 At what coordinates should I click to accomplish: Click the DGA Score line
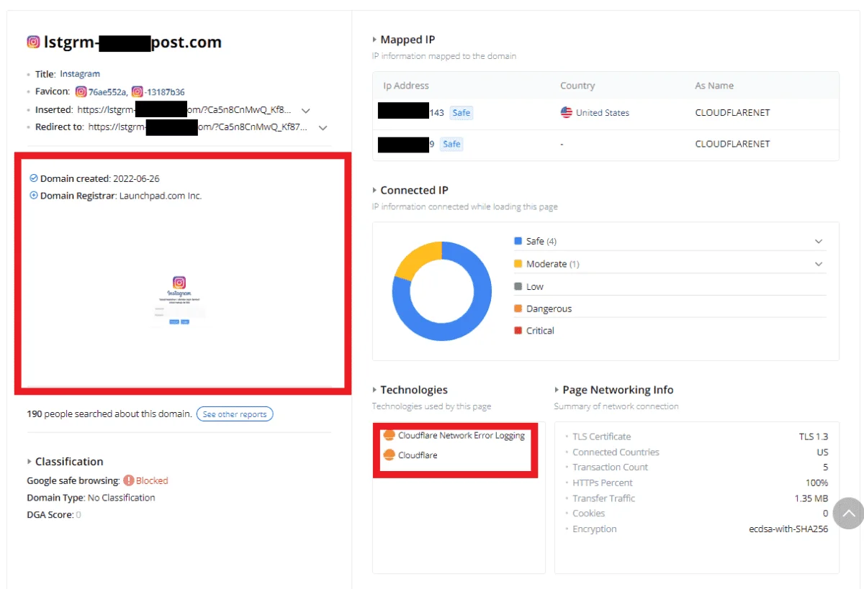coord(54,515)
